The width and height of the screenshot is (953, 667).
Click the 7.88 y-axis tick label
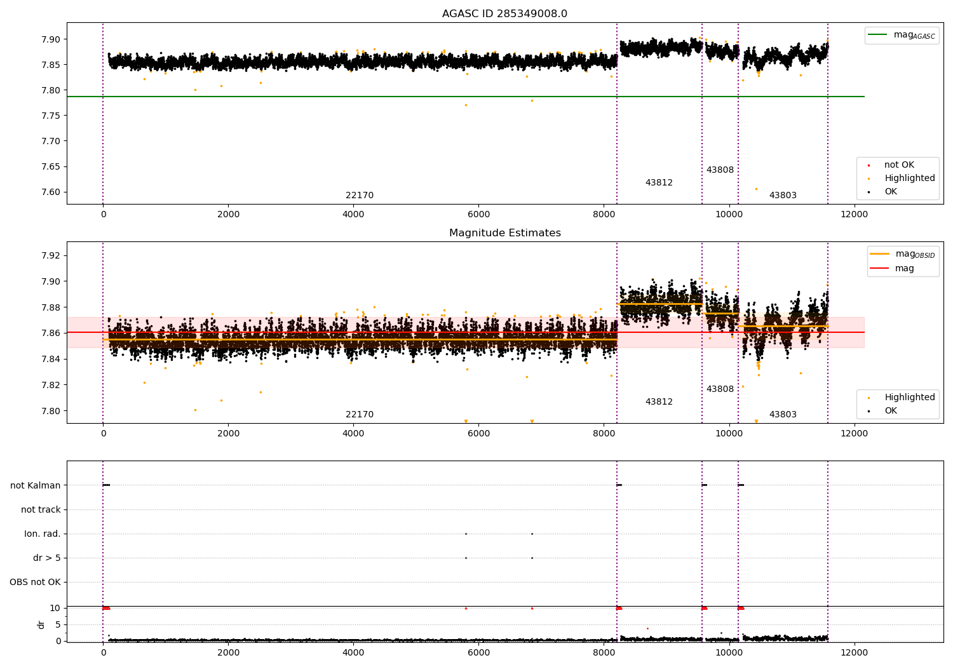tap(50, 307)
